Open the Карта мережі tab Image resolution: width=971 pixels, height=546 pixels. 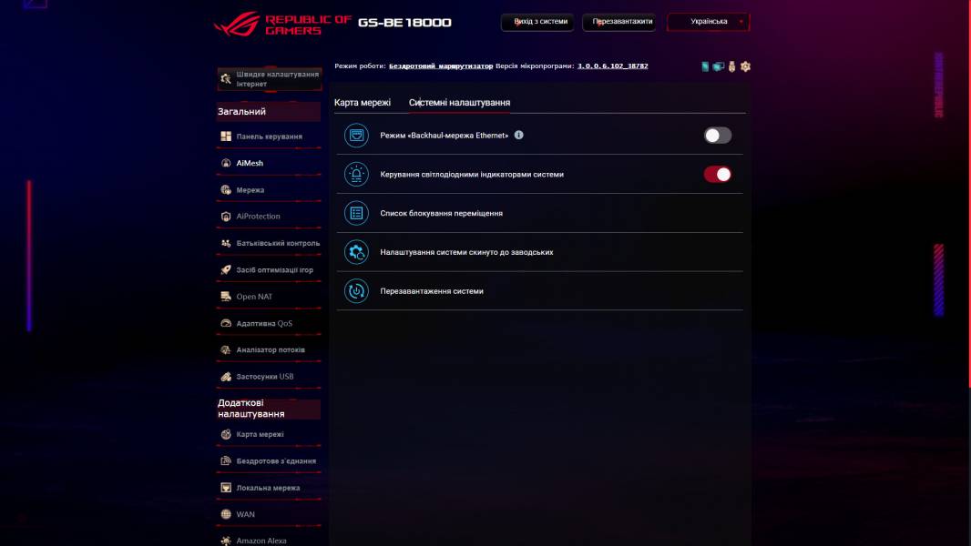click(362, 103)
